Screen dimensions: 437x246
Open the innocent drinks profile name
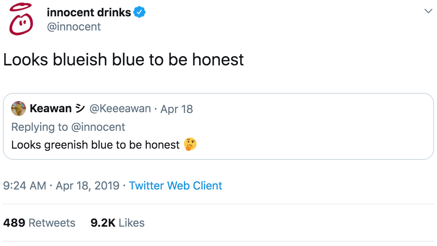pyautogui.click(x=89, y=13)
